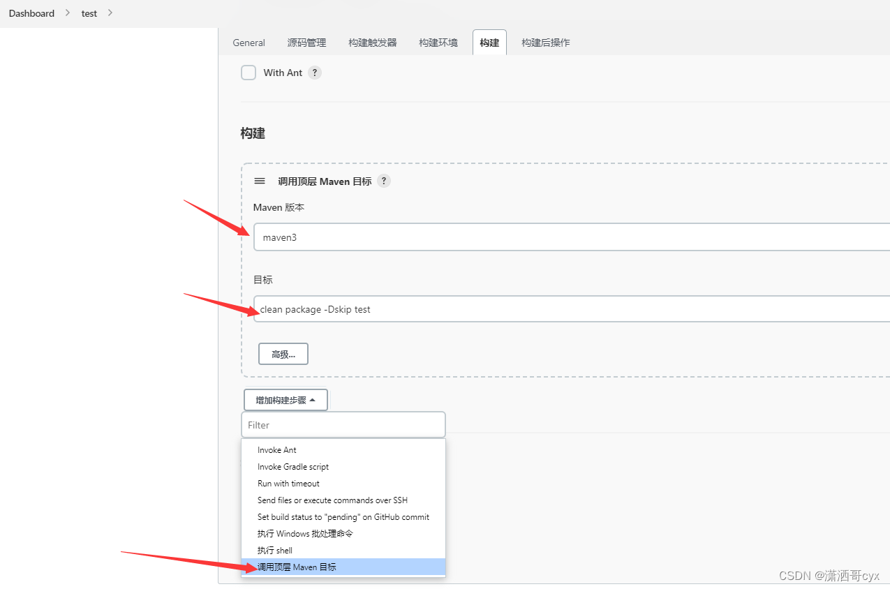890x589 pixels.
Task: Select the 构建 tab
Action: click(489, 43)
